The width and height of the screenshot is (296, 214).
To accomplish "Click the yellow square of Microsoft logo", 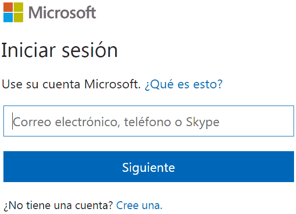I will pos(19,17).
